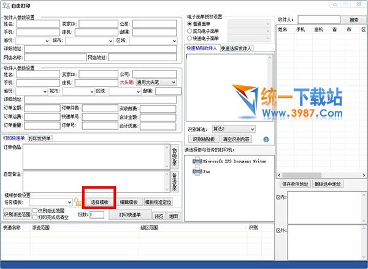Focus the 订单重量 input field
The width and height of the screenshot is (368, 269).
(x=42, y=126)
